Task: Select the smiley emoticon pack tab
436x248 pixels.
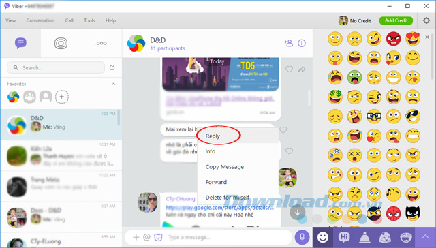Action: point(323,237)
